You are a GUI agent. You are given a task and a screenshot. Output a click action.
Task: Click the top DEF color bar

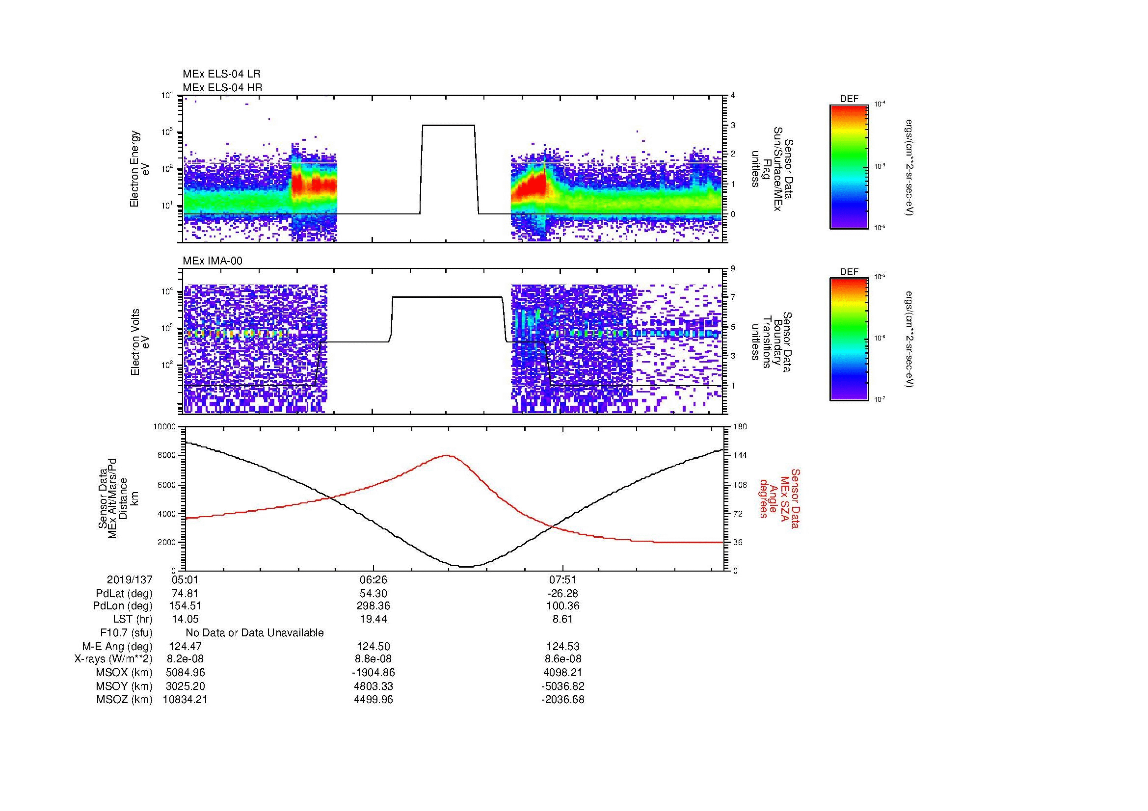849,167
